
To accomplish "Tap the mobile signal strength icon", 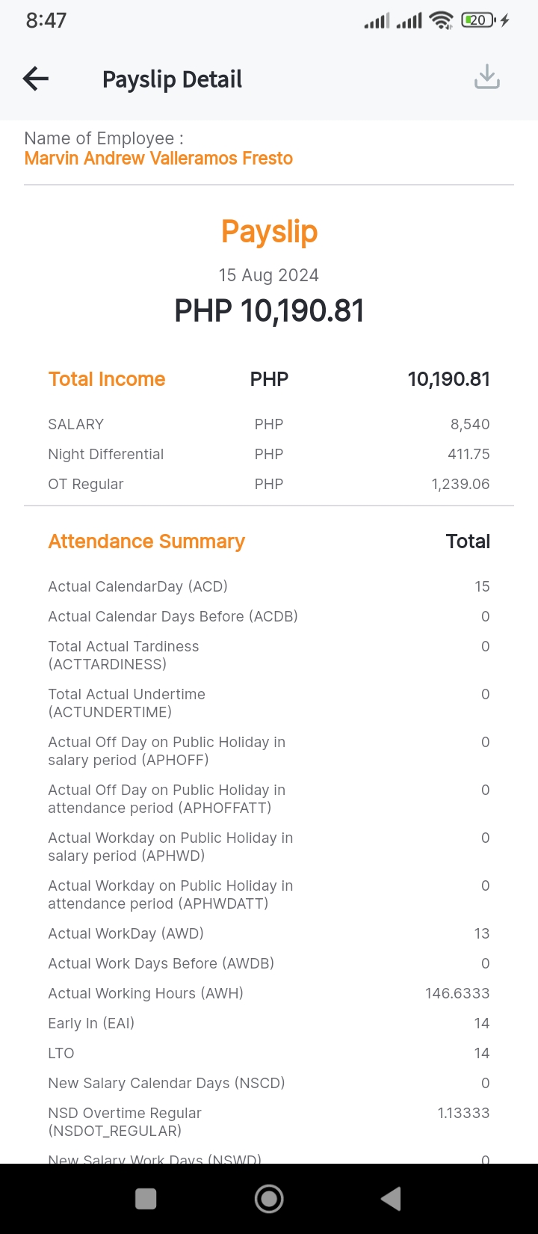I will point(377,21).
